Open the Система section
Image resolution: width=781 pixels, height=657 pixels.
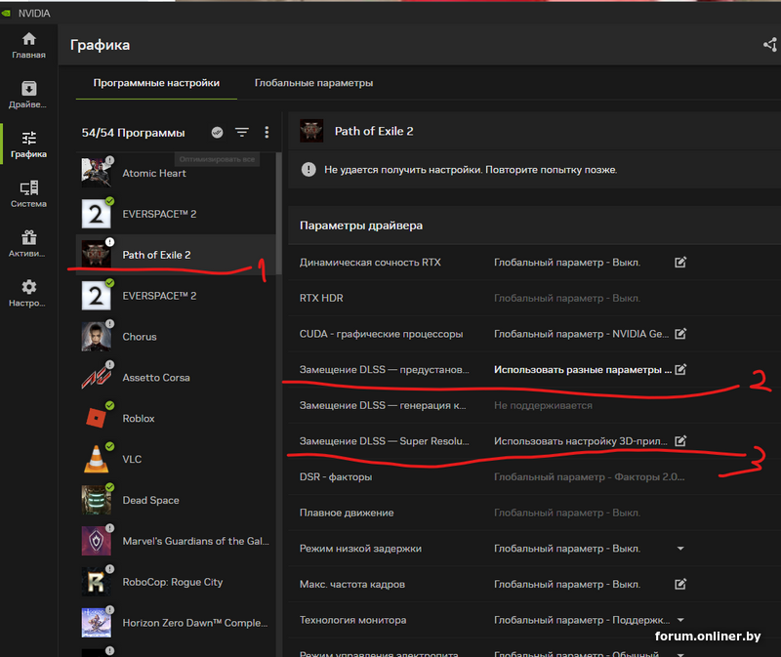pyautogui.click(x=28, y=193)
